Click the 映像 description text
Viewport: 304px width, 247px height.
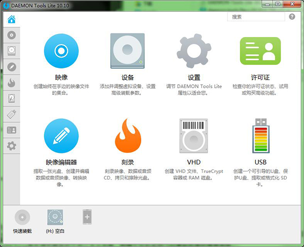tap(61, 90)
